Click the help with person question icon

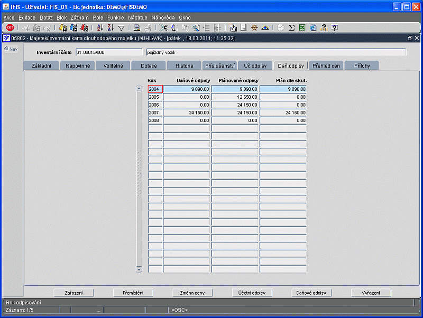point(324,27)
